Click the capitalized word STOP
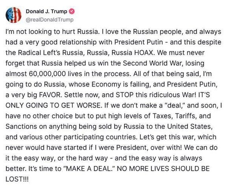Viewport: 228px width, 186px height. coord(125,95)
